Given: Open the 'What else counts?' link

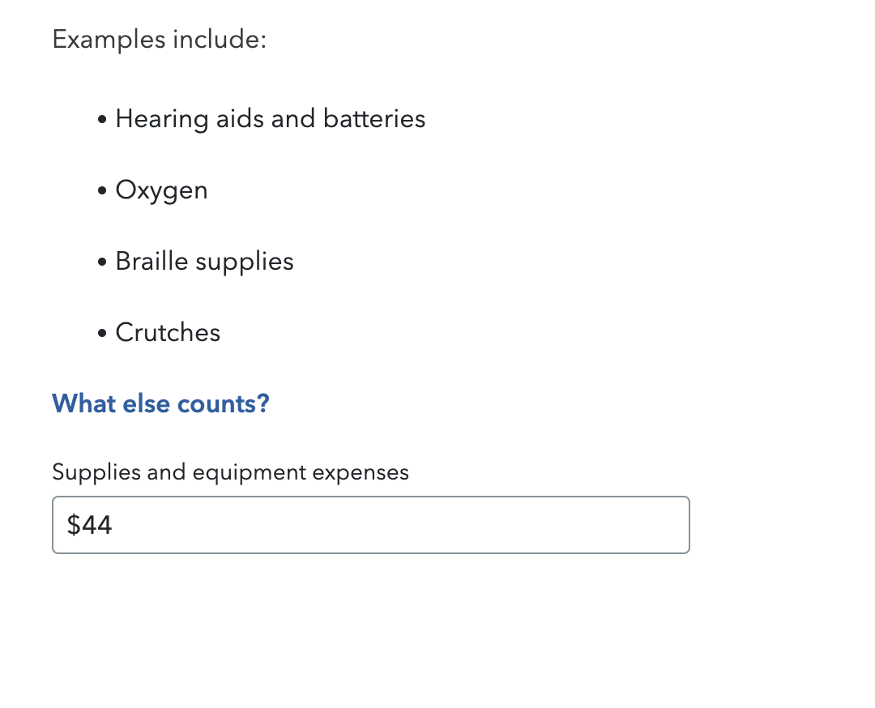Looking at the screenshot, I should [160, 403].
